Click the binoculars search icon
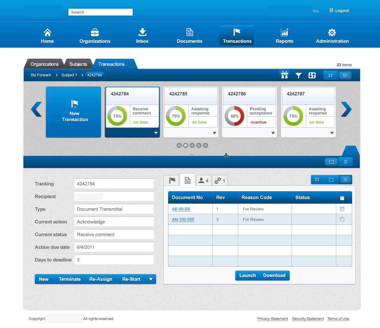This screenshot has width=380, height=328. click(284, 75)
